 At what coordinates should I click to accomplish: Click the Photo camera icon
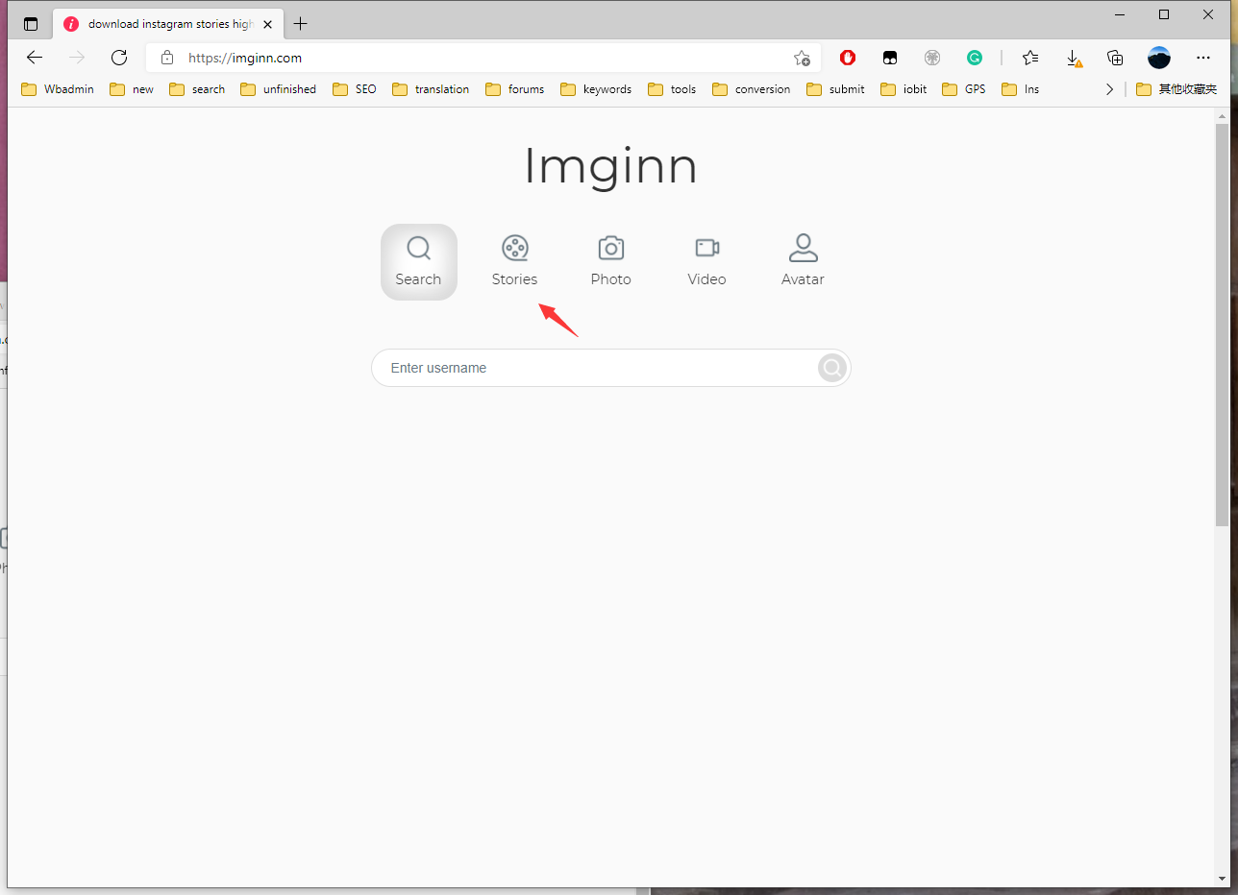tap(610, 247)
